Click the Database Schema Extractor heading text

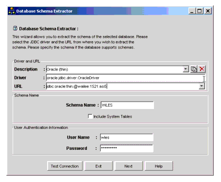click(x=49, y=29)
